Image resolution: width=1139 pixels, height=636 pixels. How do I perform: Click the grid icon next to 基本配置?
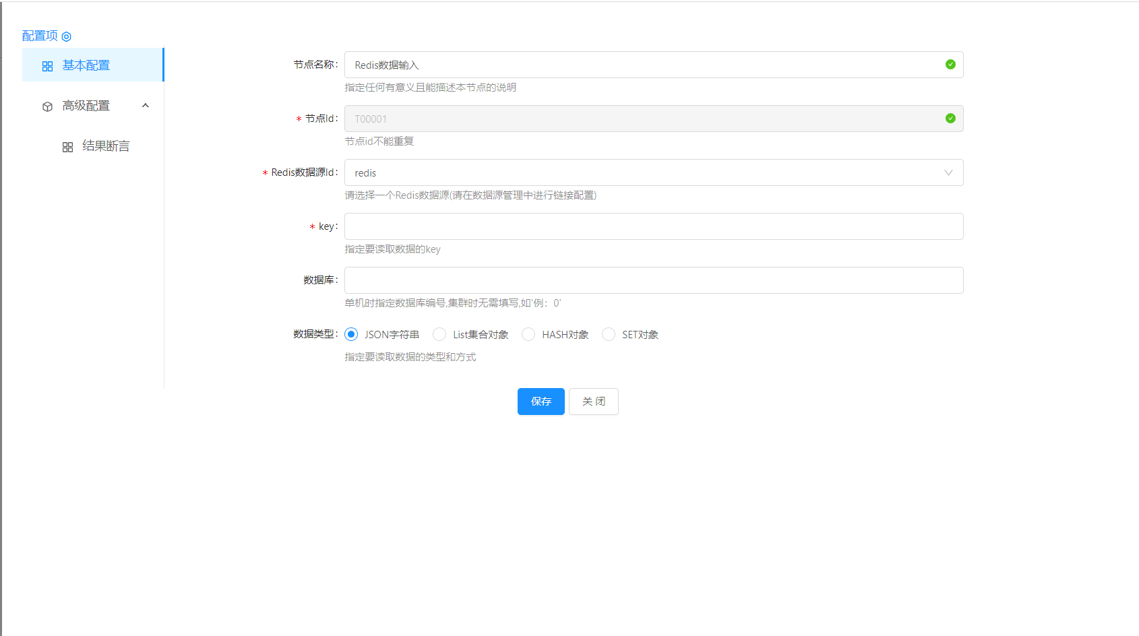(47, 66)
